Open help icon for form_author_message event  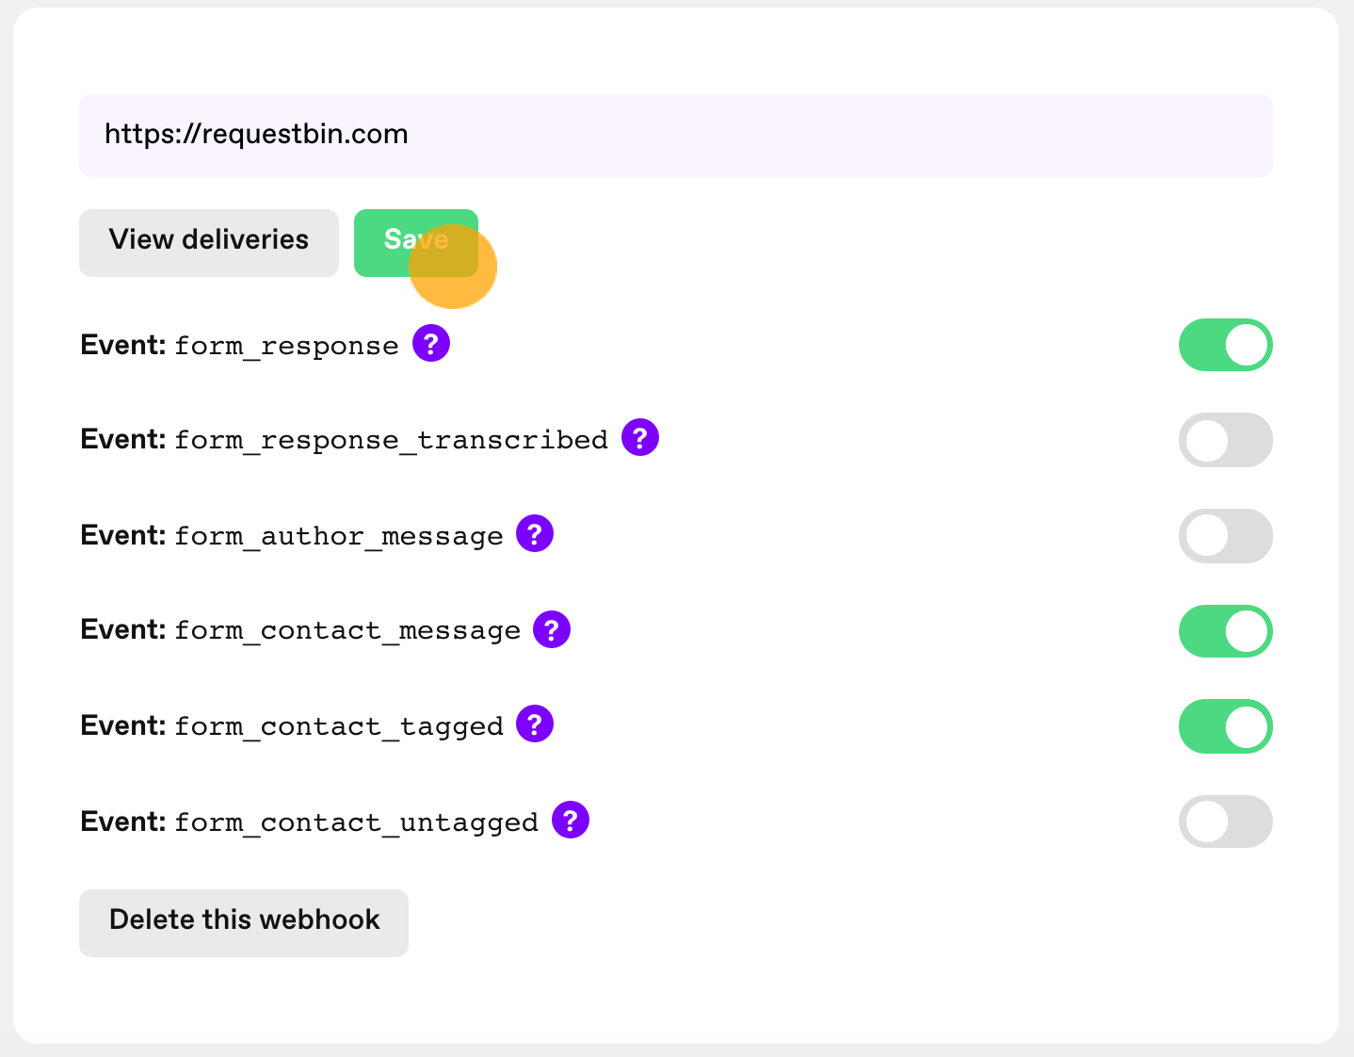pos(535,533)
